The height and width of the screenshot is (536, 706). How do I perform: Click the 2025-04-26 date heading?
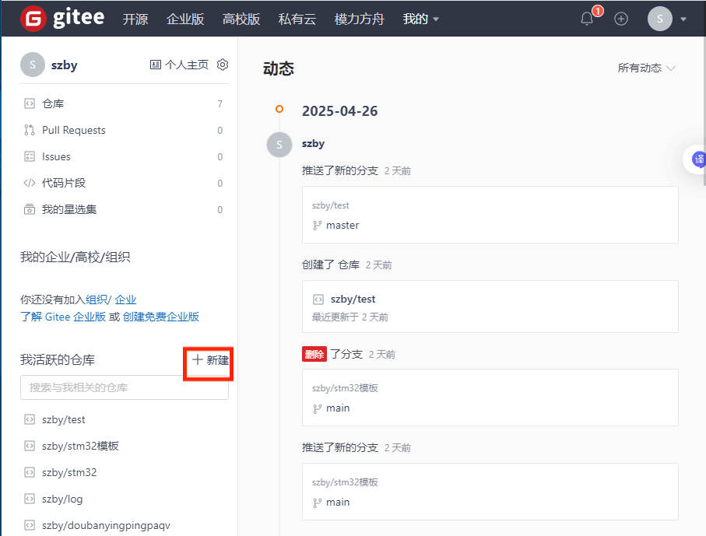click(x=340, y=110)
